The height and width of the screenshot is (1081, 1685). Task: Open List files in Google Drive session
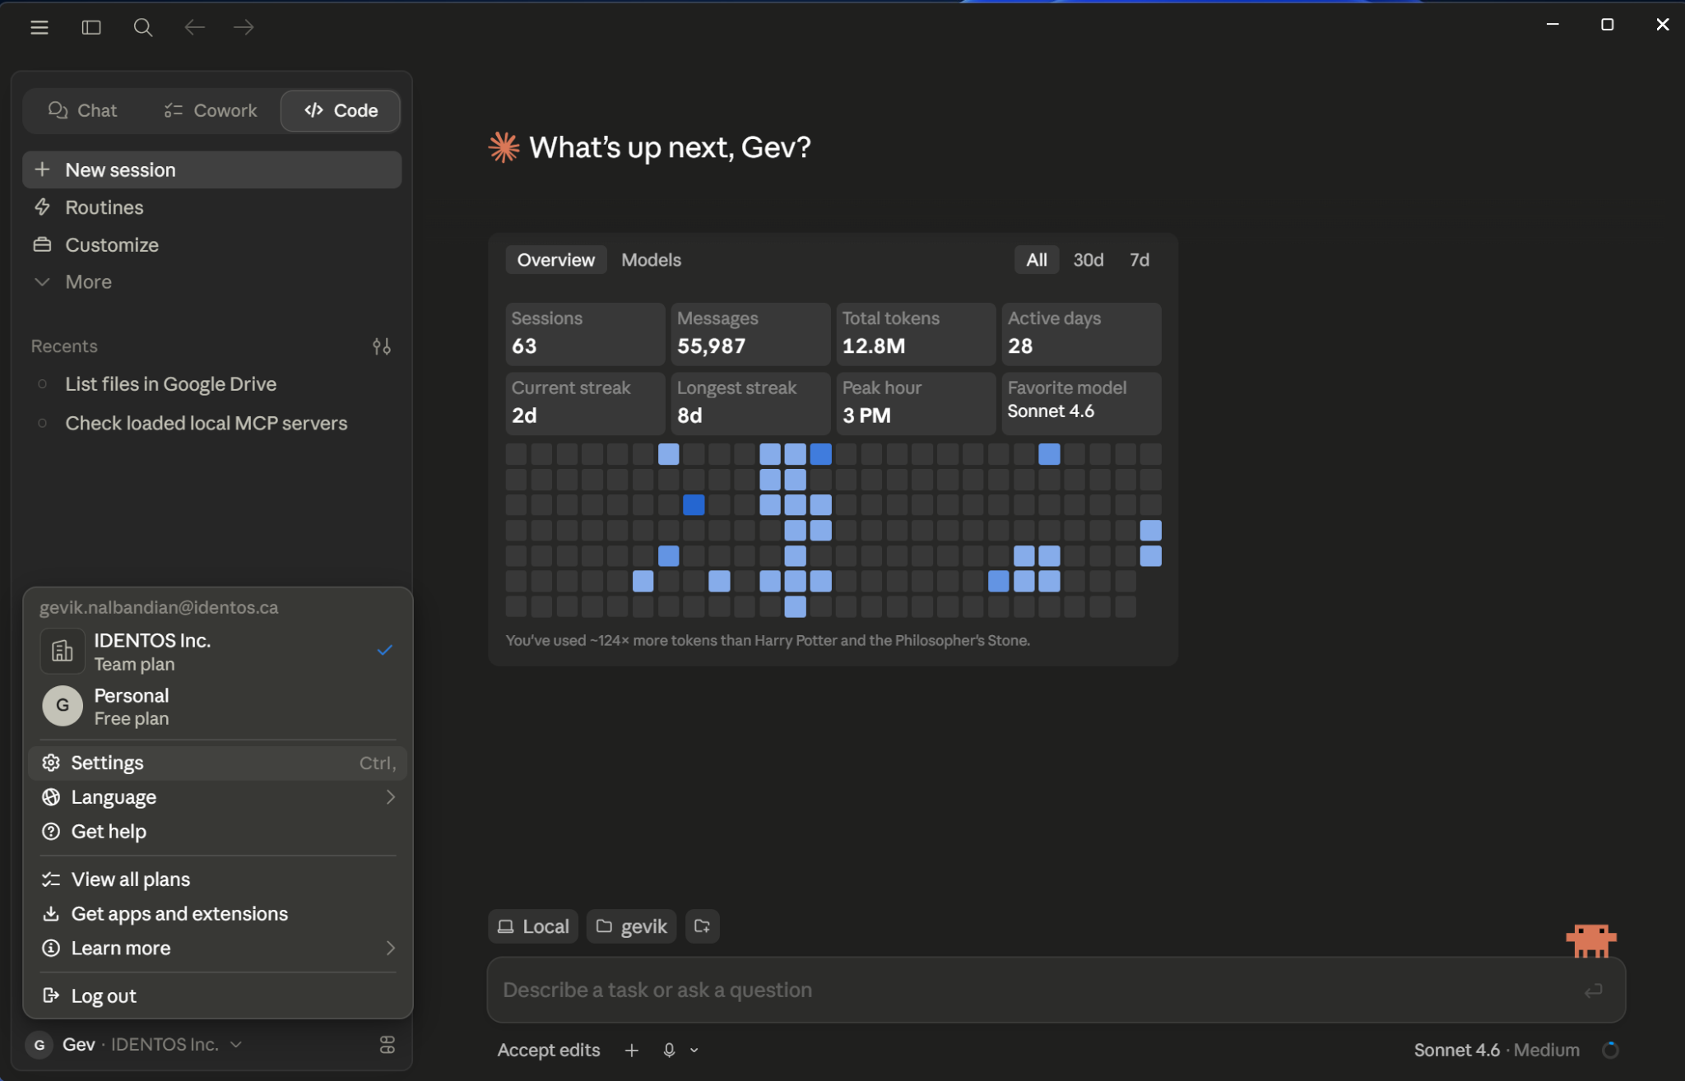coord(212,384)
